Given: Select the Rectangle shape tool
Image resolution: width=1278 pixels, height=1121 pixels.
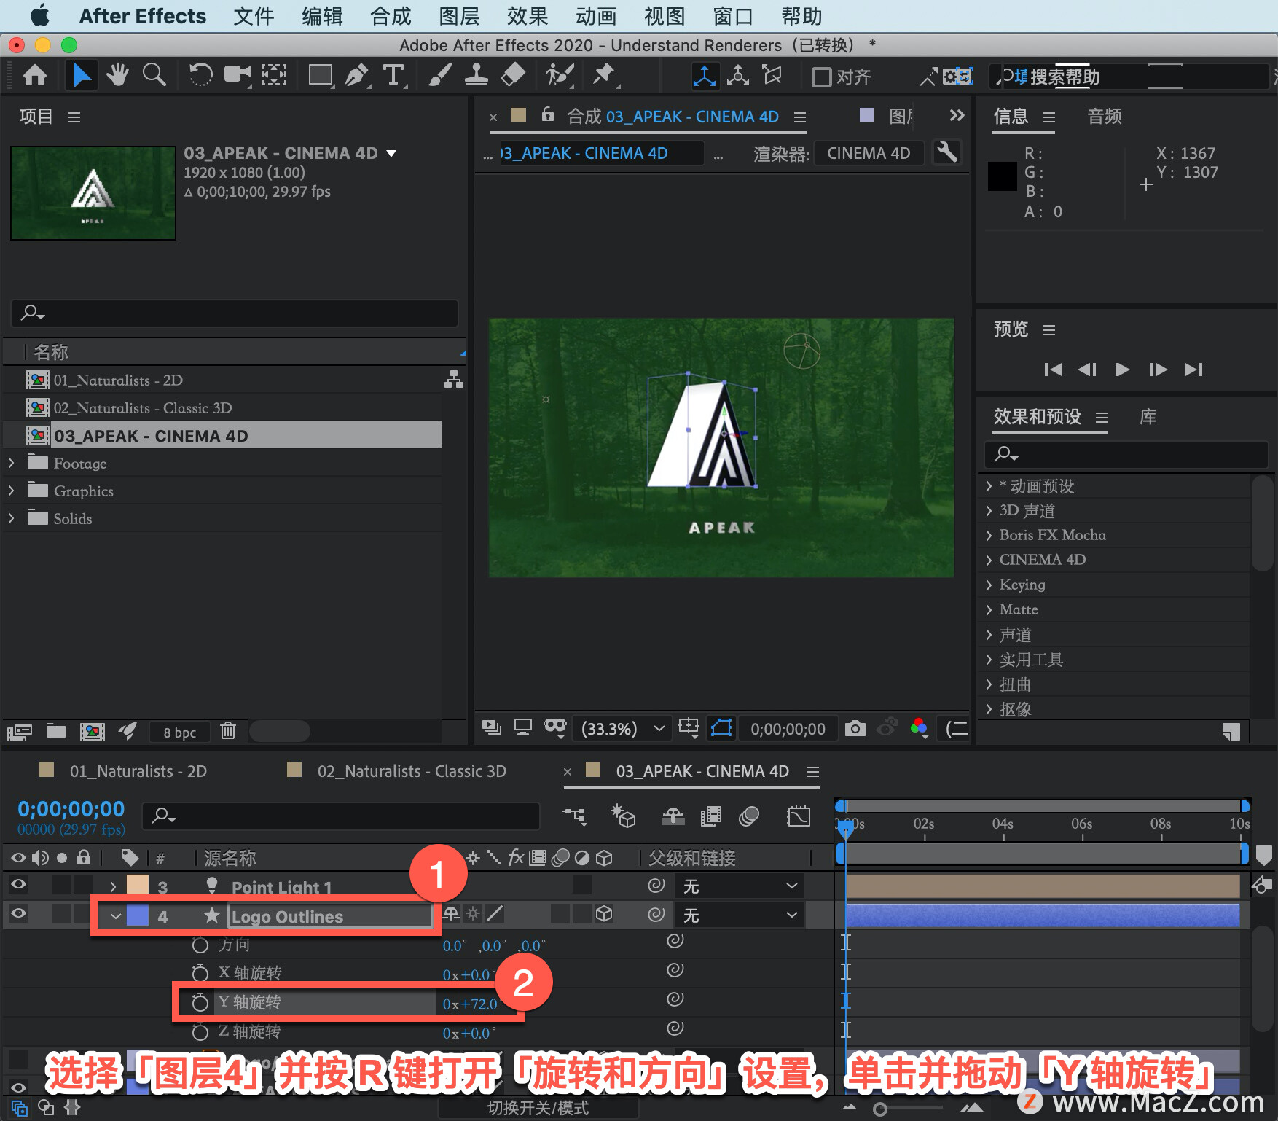Looking at the screenshot, I should click(320, 75).
